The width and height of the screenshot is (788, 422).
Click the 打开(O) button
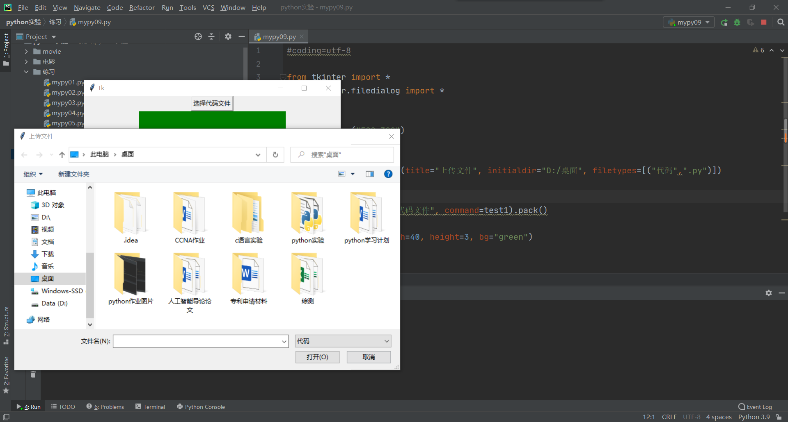pyautogui.click(x=317, y=357)
